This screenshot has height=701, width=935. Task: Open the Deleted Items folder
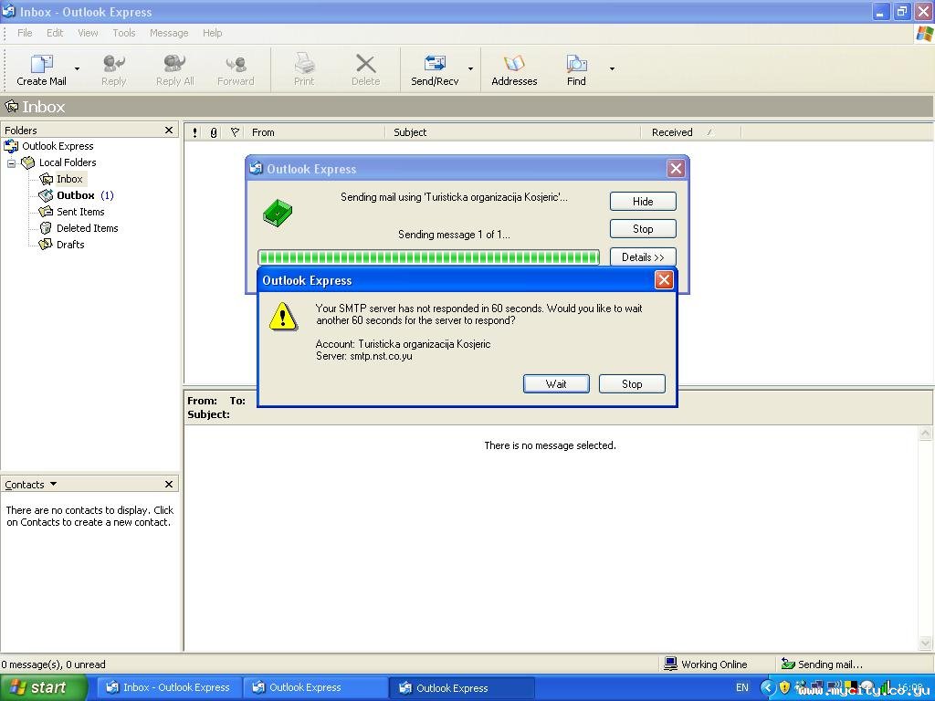pos(87,228)
